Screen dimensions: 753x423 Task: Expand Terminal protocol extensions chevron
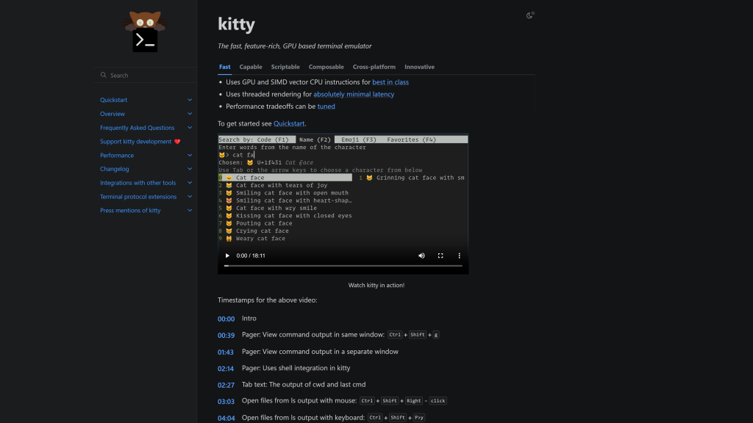coord(190,197)
